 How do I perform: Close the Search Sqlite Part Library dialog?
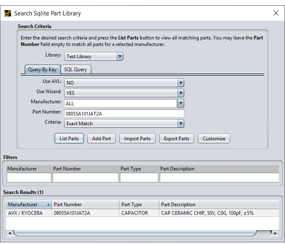click(276, 13)
